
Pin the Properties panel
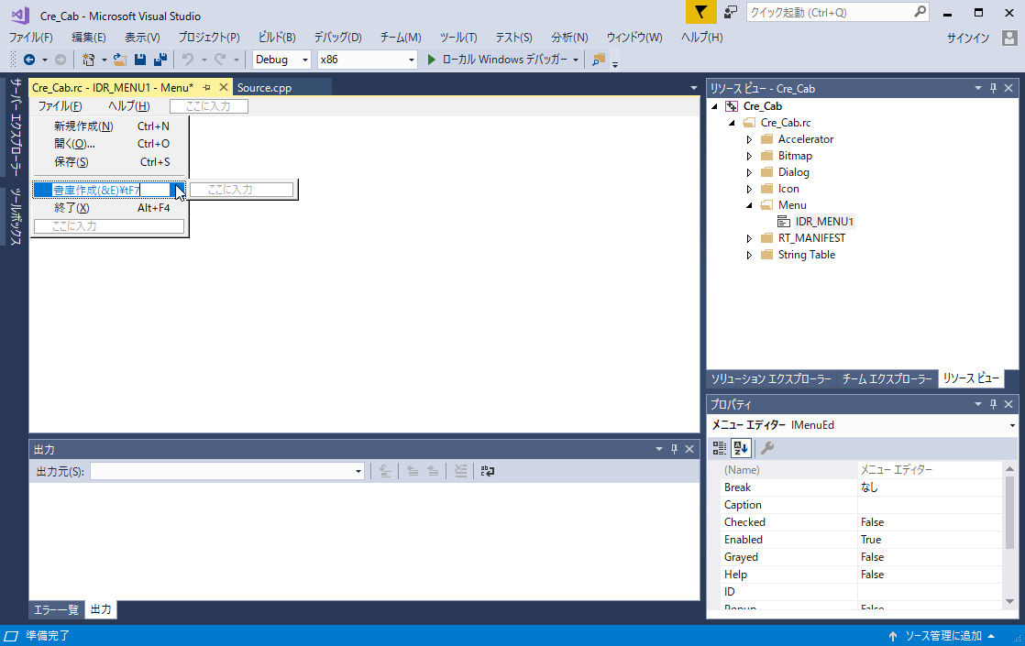[993, 404]
